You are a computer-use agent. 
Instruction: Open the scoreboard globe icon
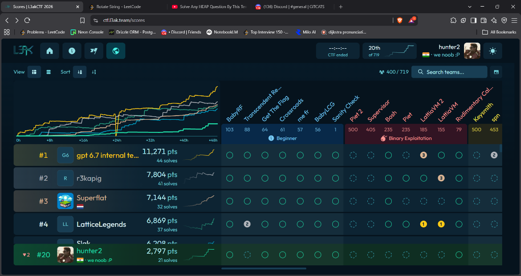pyautogui.click(x=115, y=51)
